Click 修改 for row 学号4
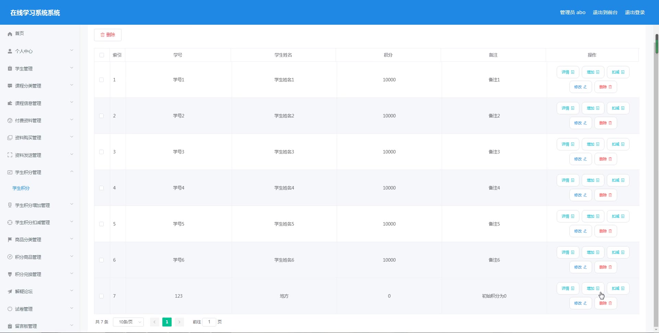The image size is (659, 333). [x=580, y=195]
